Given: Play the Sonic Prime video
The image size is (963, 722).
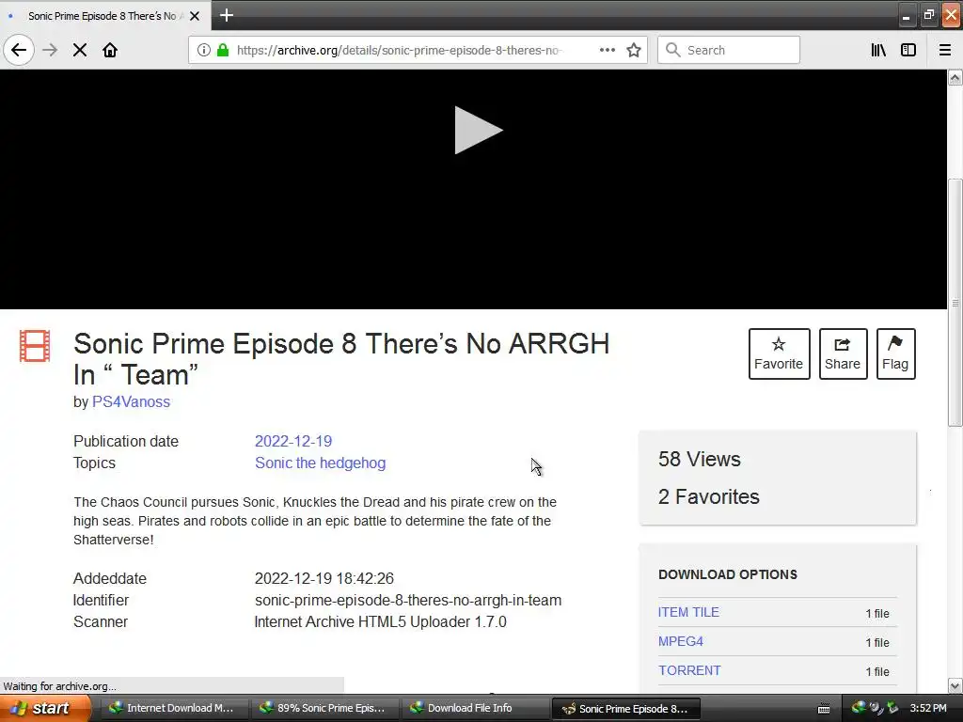Looking at the screenshot, I should [478, 130].
